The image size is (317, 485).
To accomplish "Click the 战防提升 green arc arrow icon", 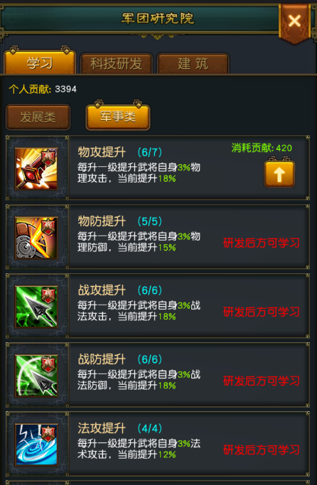I will [x=36, y=376].
